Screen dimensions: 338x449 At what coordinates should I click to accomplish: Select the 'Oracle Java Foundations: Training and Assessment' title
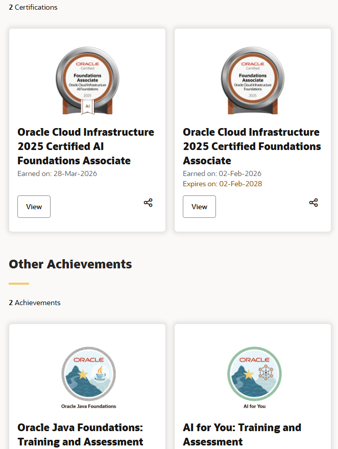[81, 434]
